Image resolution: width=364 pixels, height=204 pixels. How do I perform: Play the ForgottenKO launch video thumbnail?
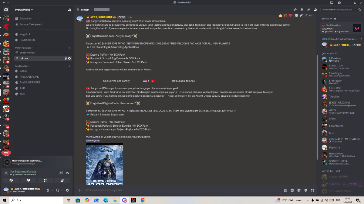[x=105, y=173]
